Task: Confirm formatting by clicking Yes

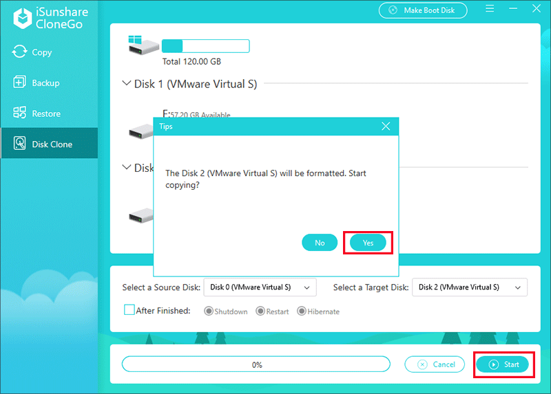Action: 368,243
